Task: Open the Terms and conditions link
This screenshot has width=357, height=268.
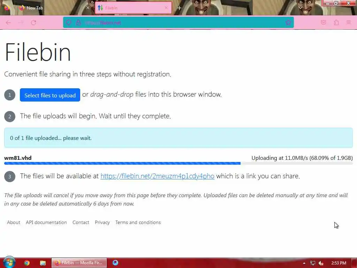Action: coord(138,222)
